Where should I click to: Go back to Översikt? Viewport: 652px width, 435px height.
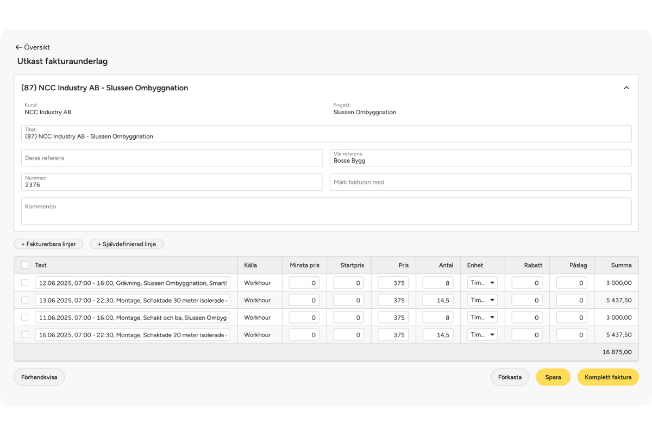tap(33, 47)
